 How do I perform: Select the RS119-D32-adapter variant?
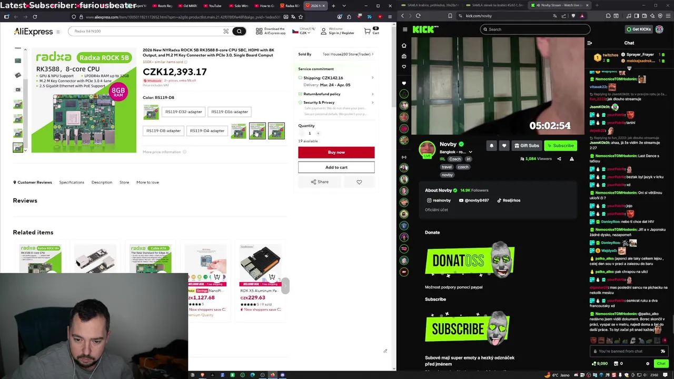(183, 112)
